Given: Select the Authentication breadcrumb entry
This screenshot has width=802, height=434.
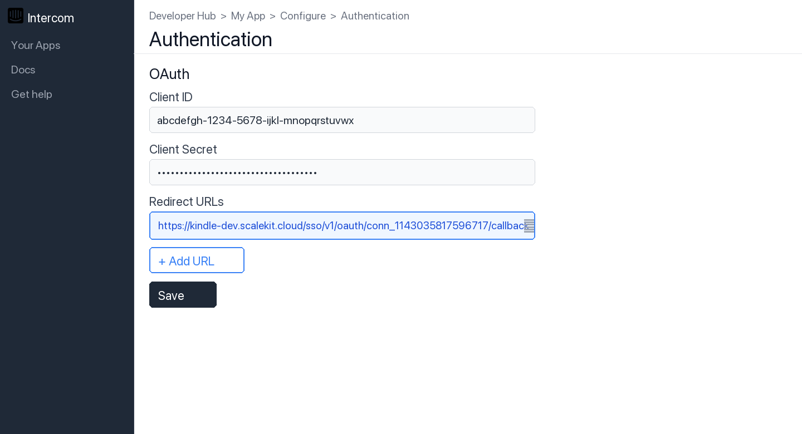Looking at the screenshot, I should click(375, 16).
